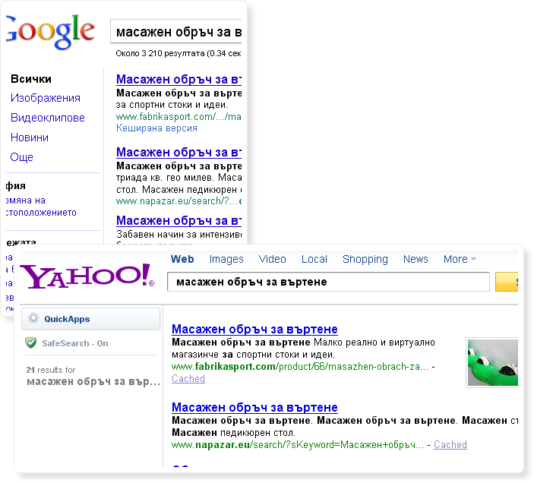The width and height of the screenshot is (534, 483).
Task: Expand the More dropdown in Yahoo
Action: click(460, 260)
